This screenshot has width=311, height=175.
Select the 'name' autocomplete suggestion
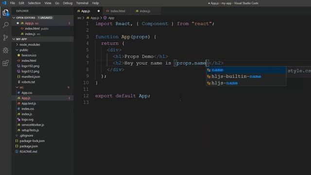point(246,70)
